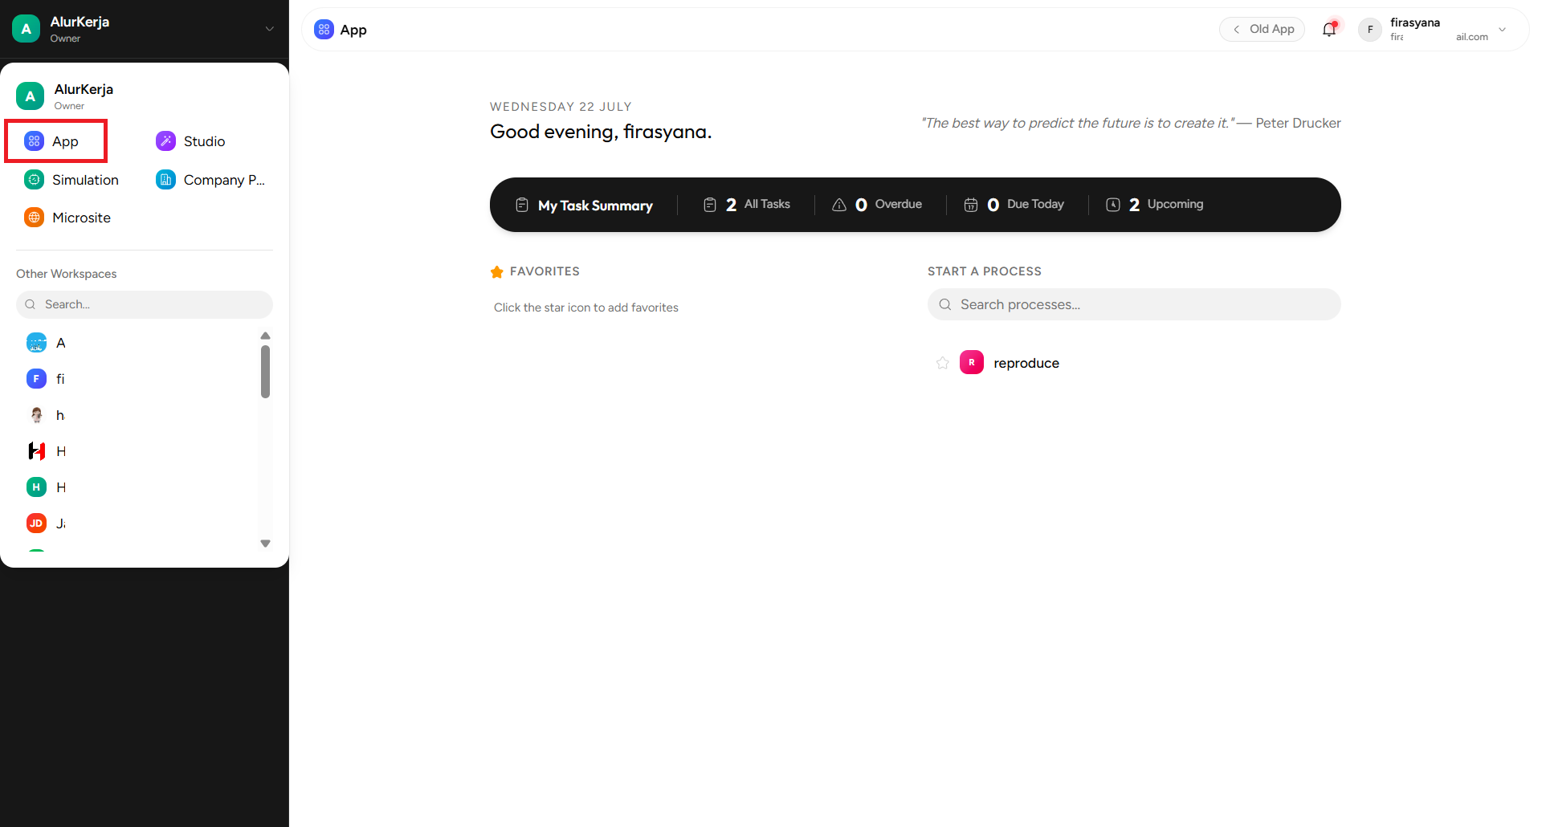Click the Upcoming clock icon
Image resolution: width=1542 pixels, height=827 pixels.
click(1113, 205)
